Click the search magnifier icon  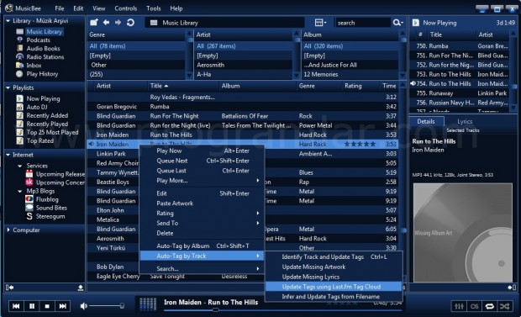tap(397, 23)
